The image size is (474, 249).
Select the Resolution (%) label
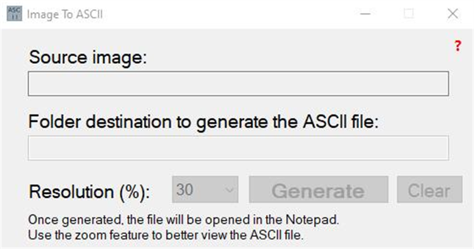pos(90,192)
